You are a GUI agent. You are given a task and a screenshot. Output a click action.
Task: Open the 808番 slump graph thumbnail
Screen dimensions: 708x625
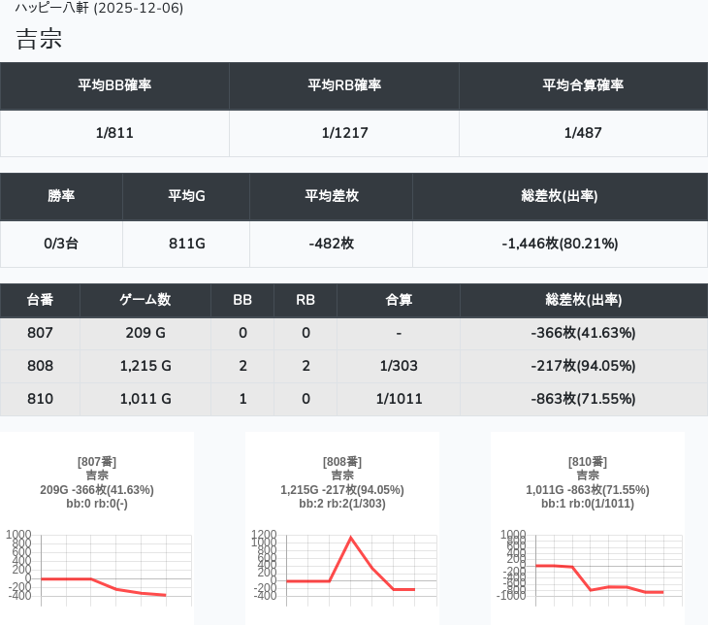(x=342, y=529)
